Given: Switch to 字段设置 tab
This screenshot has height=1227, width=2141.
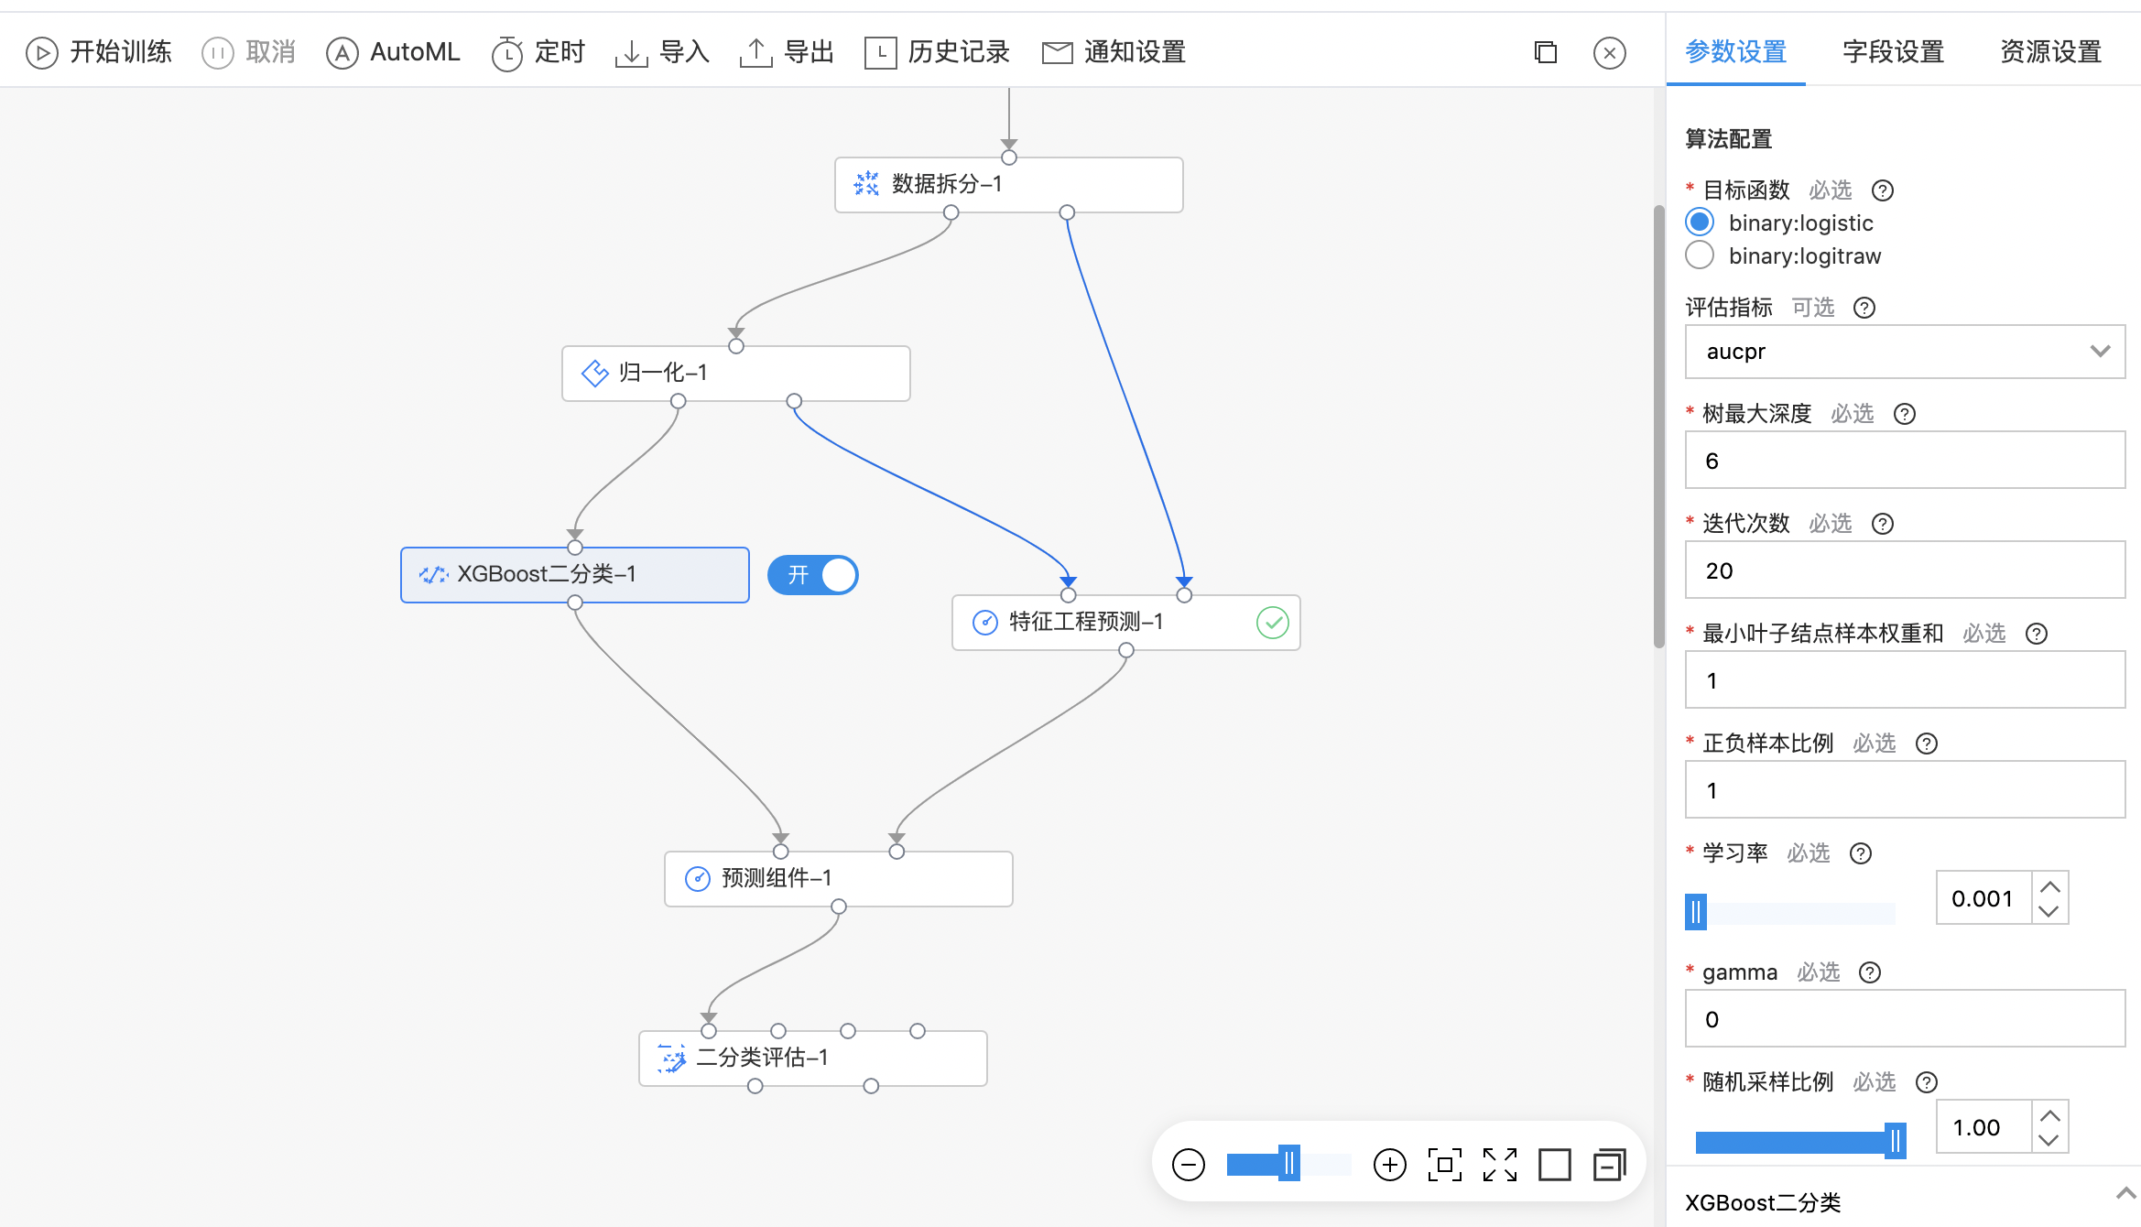Looking at the screenshot, I should 1894,52.
